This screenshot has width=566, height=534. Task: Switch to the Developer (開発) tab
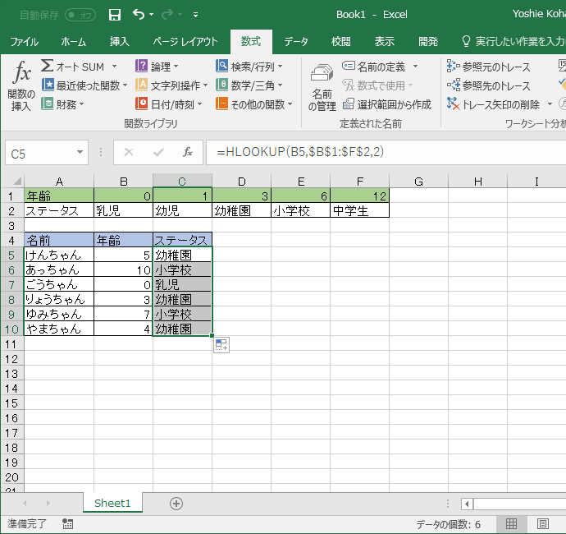pyautogui.click(x=427, y=42)
